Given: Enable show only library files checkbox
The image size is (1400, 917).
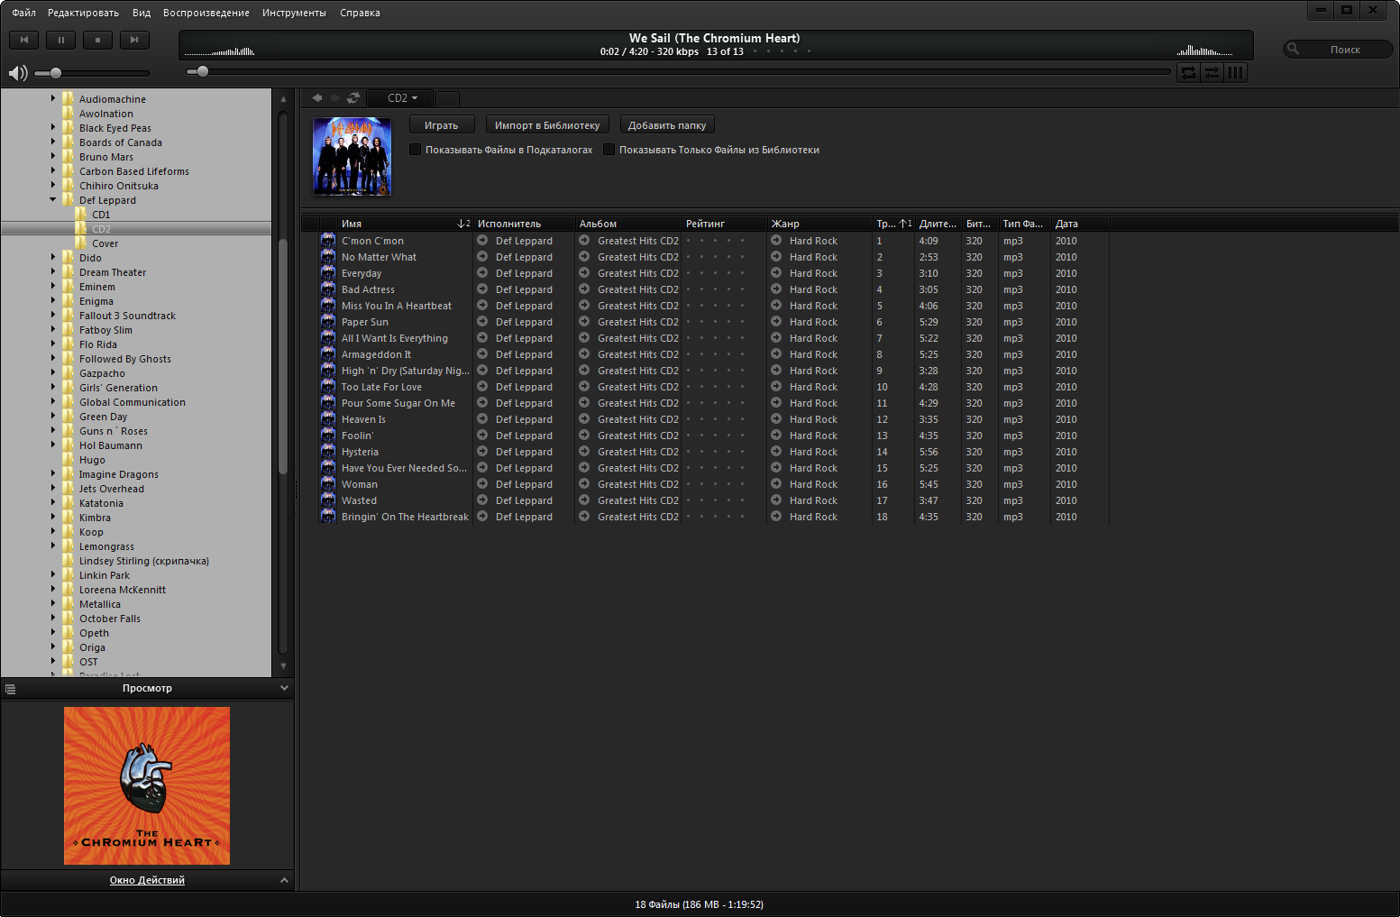Looking at the screenshot, I should coord(609,150).
